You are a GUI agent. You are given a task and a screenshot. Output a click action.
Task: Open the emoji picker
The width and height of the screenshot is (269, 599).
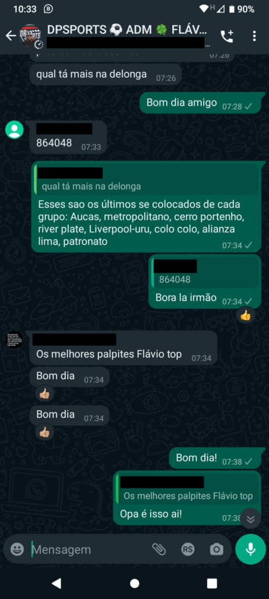coord(17,549)
